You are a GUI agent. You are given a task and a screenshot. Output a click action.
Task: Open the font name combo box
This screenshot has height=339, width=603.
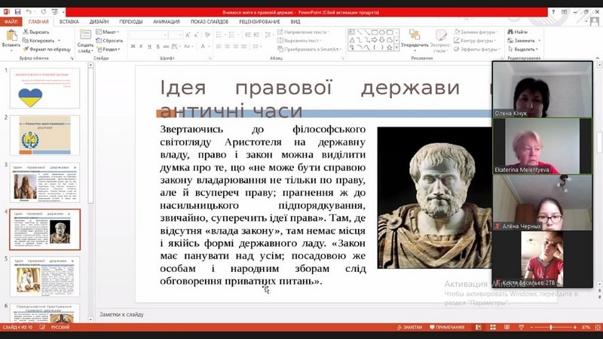coord(148,35)
